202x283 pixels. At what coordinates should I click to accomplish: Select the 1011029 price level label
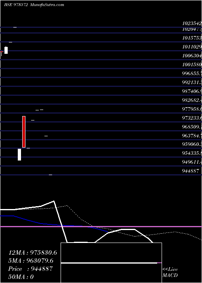(192, 47)
